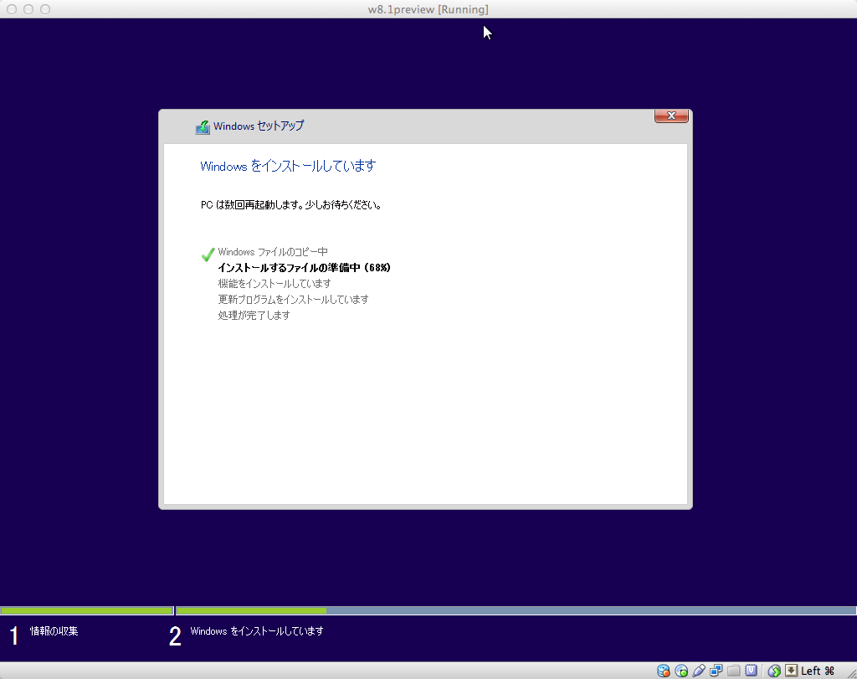Click the stage 1 情報の収集 progress bar
This screenshot has height=679, width=857.
pyautogui.click(x=87, y=610)
